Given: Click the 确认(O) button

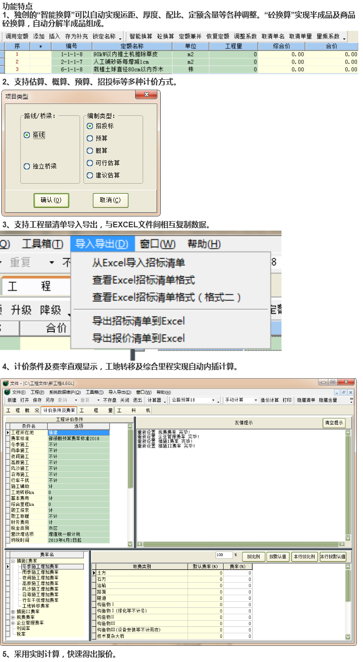Looking at the screenshot, I should point(51,200).
